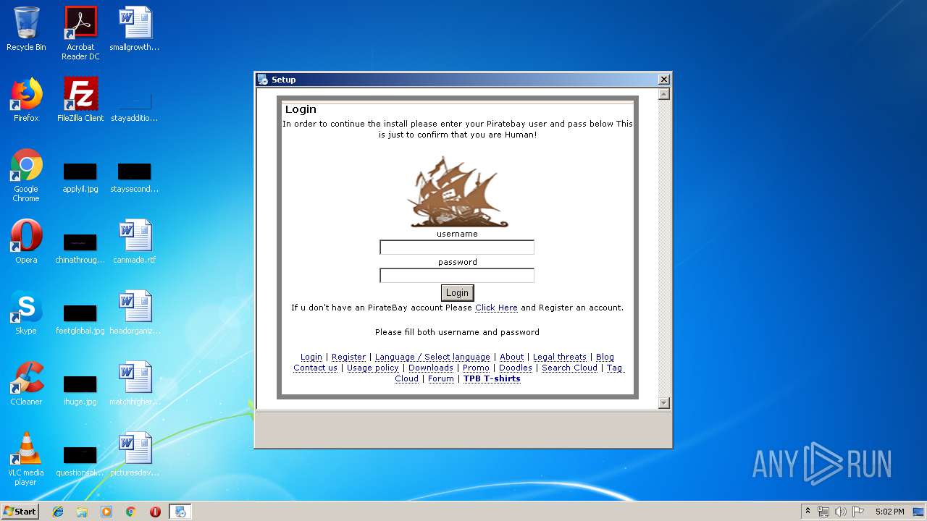
Task: Open the Recycle Bin desktop icon
Action: (26, 29)
